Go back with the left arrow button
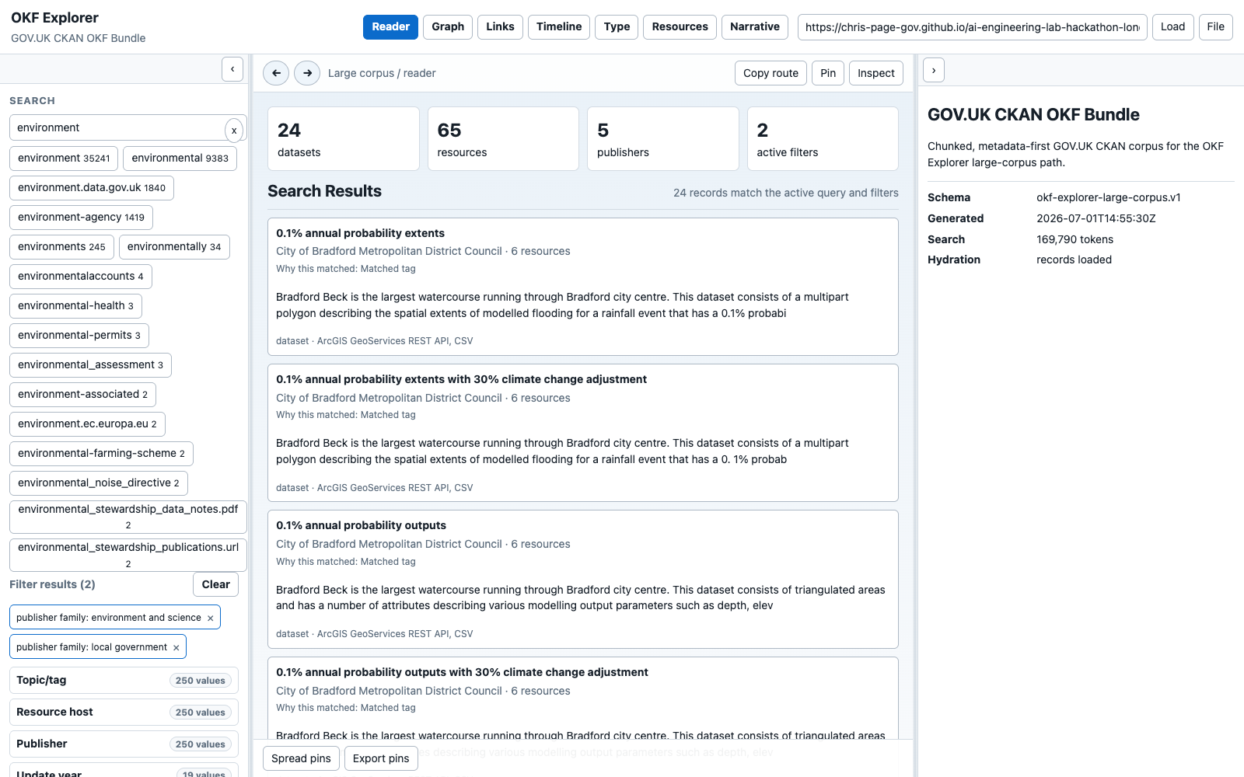The height and width of the screenshot is (777, 1244). click(x=276, y=73)
